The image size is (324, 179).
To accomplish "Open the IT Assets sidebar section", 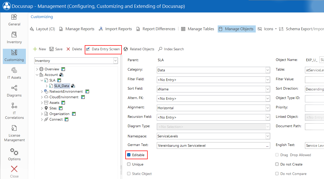I will 14,73.
